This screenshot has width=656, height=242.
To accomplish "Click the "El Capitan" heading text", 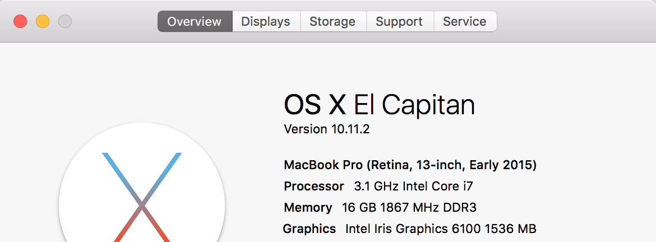I will coord(414,105).
